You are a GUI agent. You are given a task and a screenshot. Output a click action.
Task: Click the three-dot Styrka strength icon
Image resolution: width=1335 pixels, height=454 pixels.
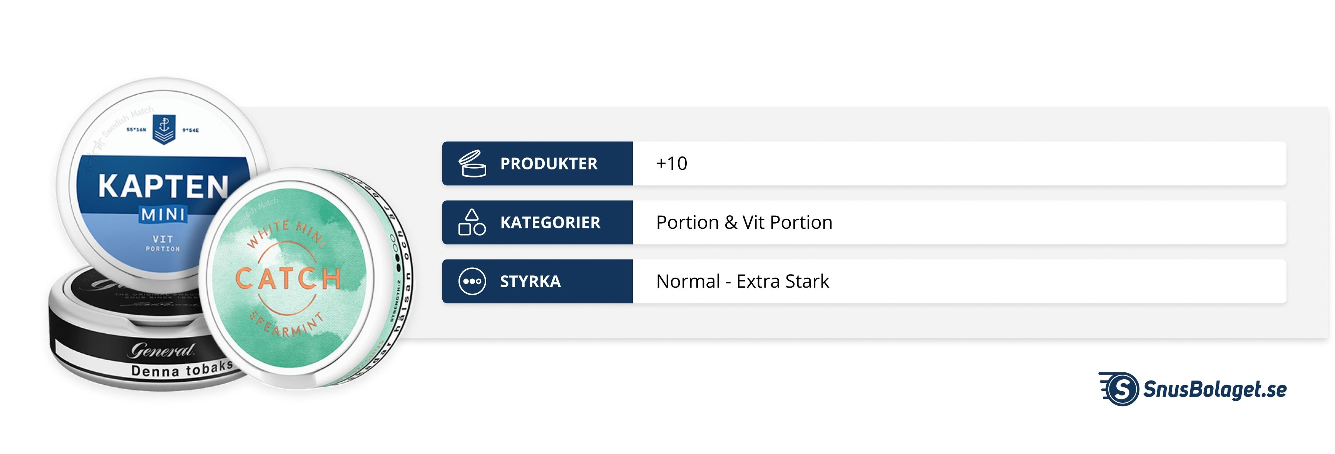472,281
